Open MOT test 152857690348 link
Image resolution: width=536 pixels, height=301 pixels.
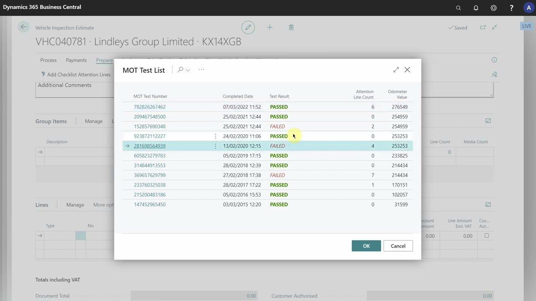pyautogui.click(x=149, y=126)
